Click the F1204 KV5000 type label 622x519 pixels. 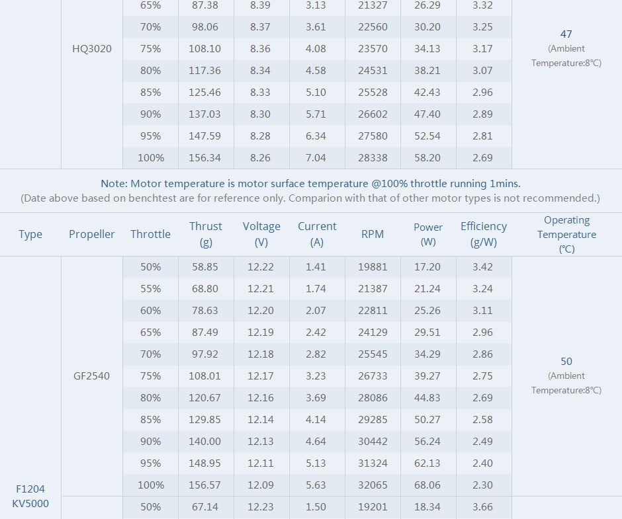click(x=30, y=496)
